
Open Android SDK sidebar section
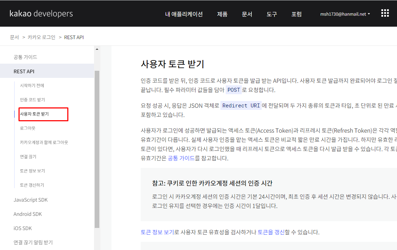[x=28, y=214]
